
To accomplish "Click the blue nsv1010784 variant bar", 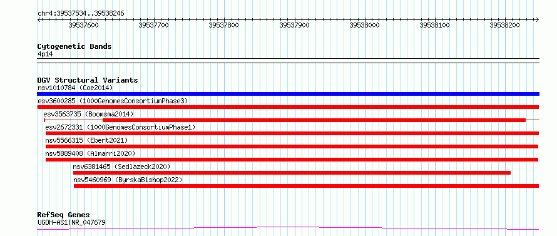I will [x=288, y=94].
